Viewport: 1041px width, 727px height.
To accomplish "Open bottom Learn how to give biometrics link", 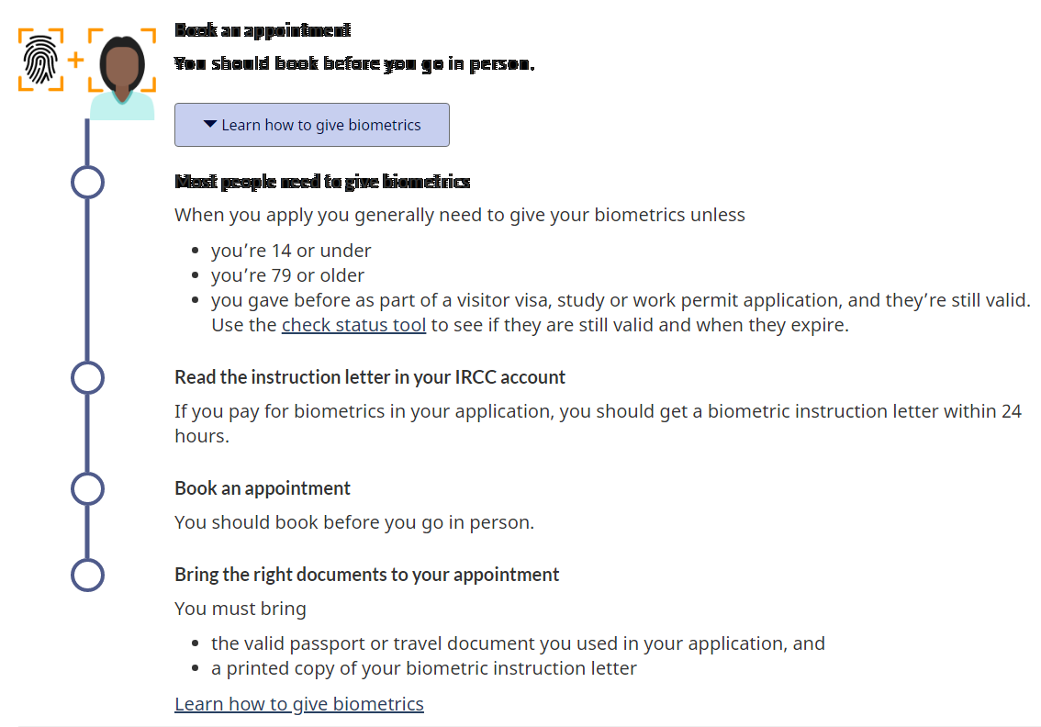I will coord(298,704).
